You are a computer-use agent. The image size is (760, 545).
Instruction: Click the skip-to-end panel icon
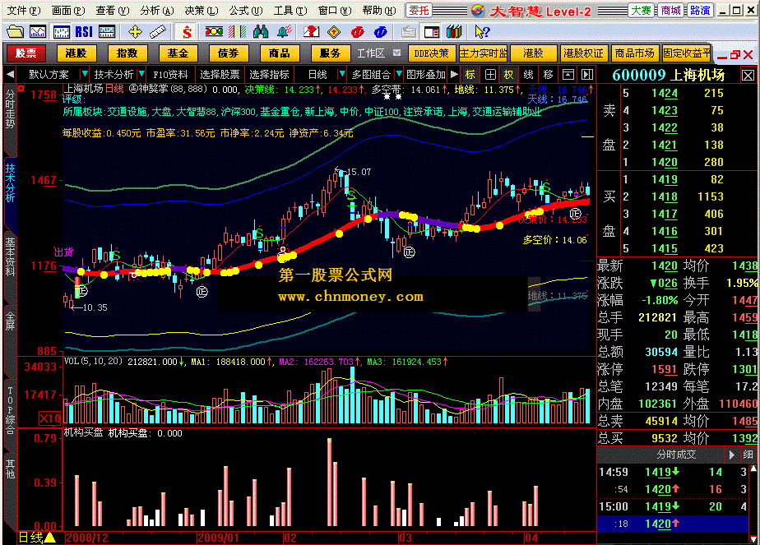[587, 75]
